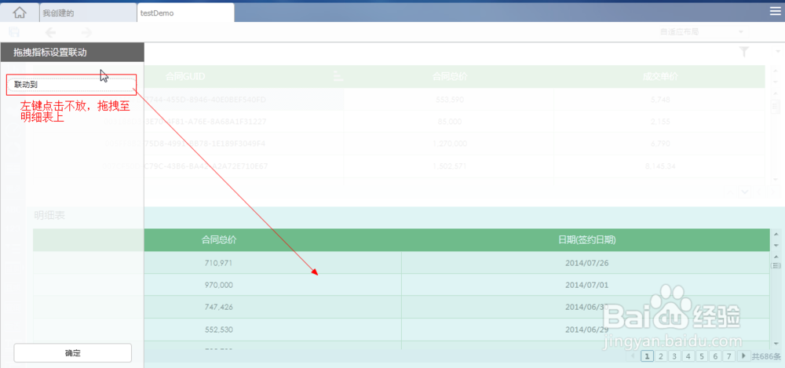The height and width of the screenshot is (368, 785).
Task: Open the dropdown arrow beside the filter icon
Action: pyautogui.click(x=777, y=52)
